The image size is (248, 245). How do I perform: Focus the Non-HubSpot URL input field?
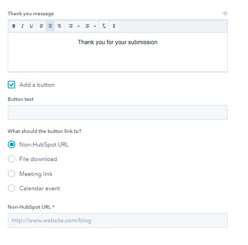(118, 220)
